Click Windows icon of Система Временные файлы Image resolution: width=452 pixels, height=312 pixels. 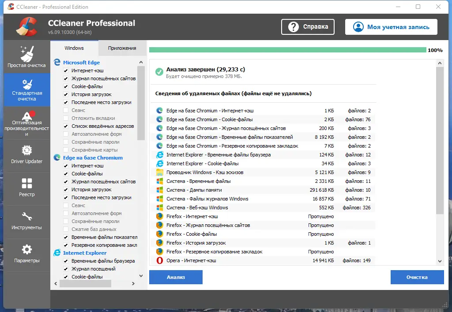pos(159,181)
